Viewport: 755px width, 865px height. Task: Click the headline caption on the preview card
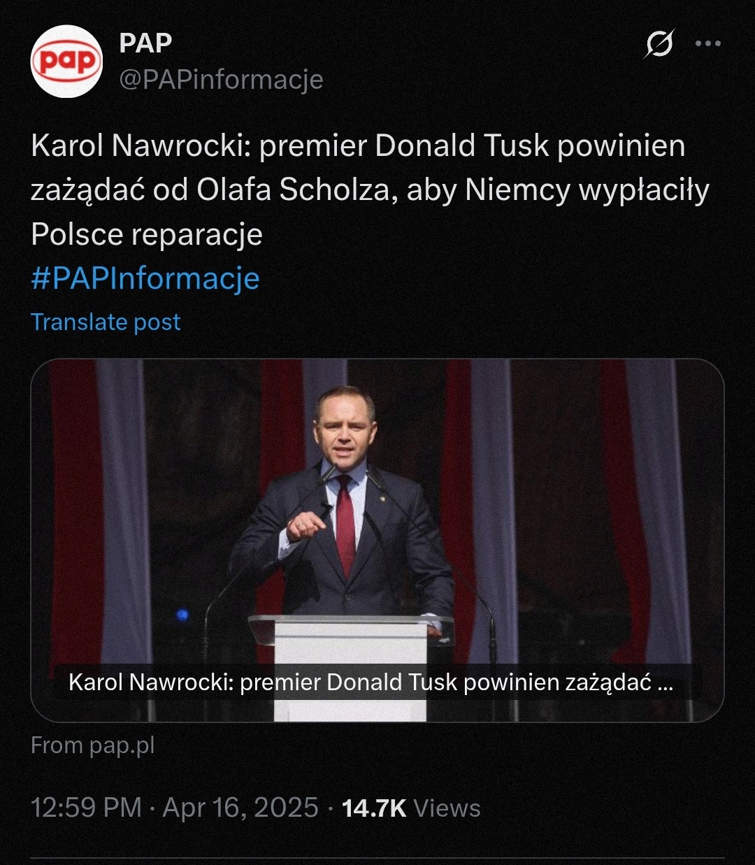point(371,682)
